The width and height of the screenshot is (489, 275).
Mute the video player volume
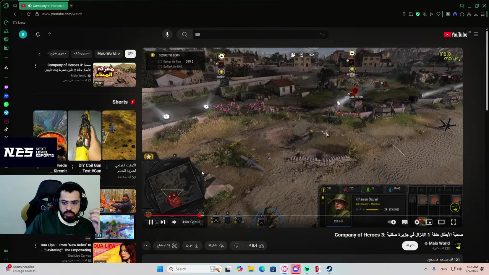point(174,222)
